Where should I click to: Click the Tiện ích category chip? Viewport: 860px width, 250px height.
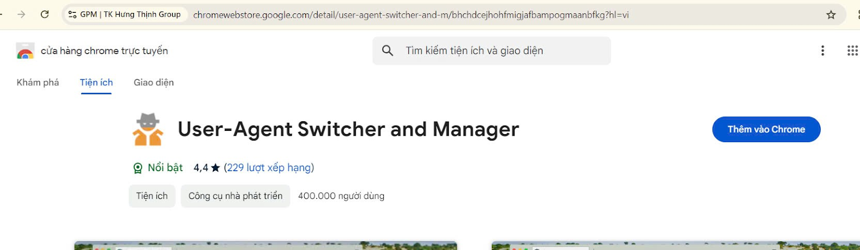click(152, 196)
